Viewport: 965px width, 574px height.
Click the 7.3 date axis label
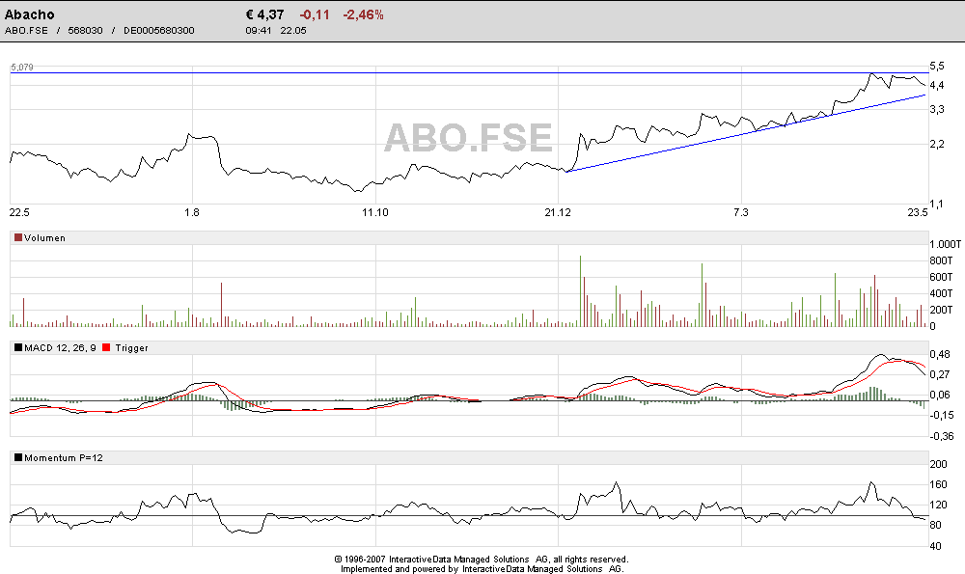(741, 212)
